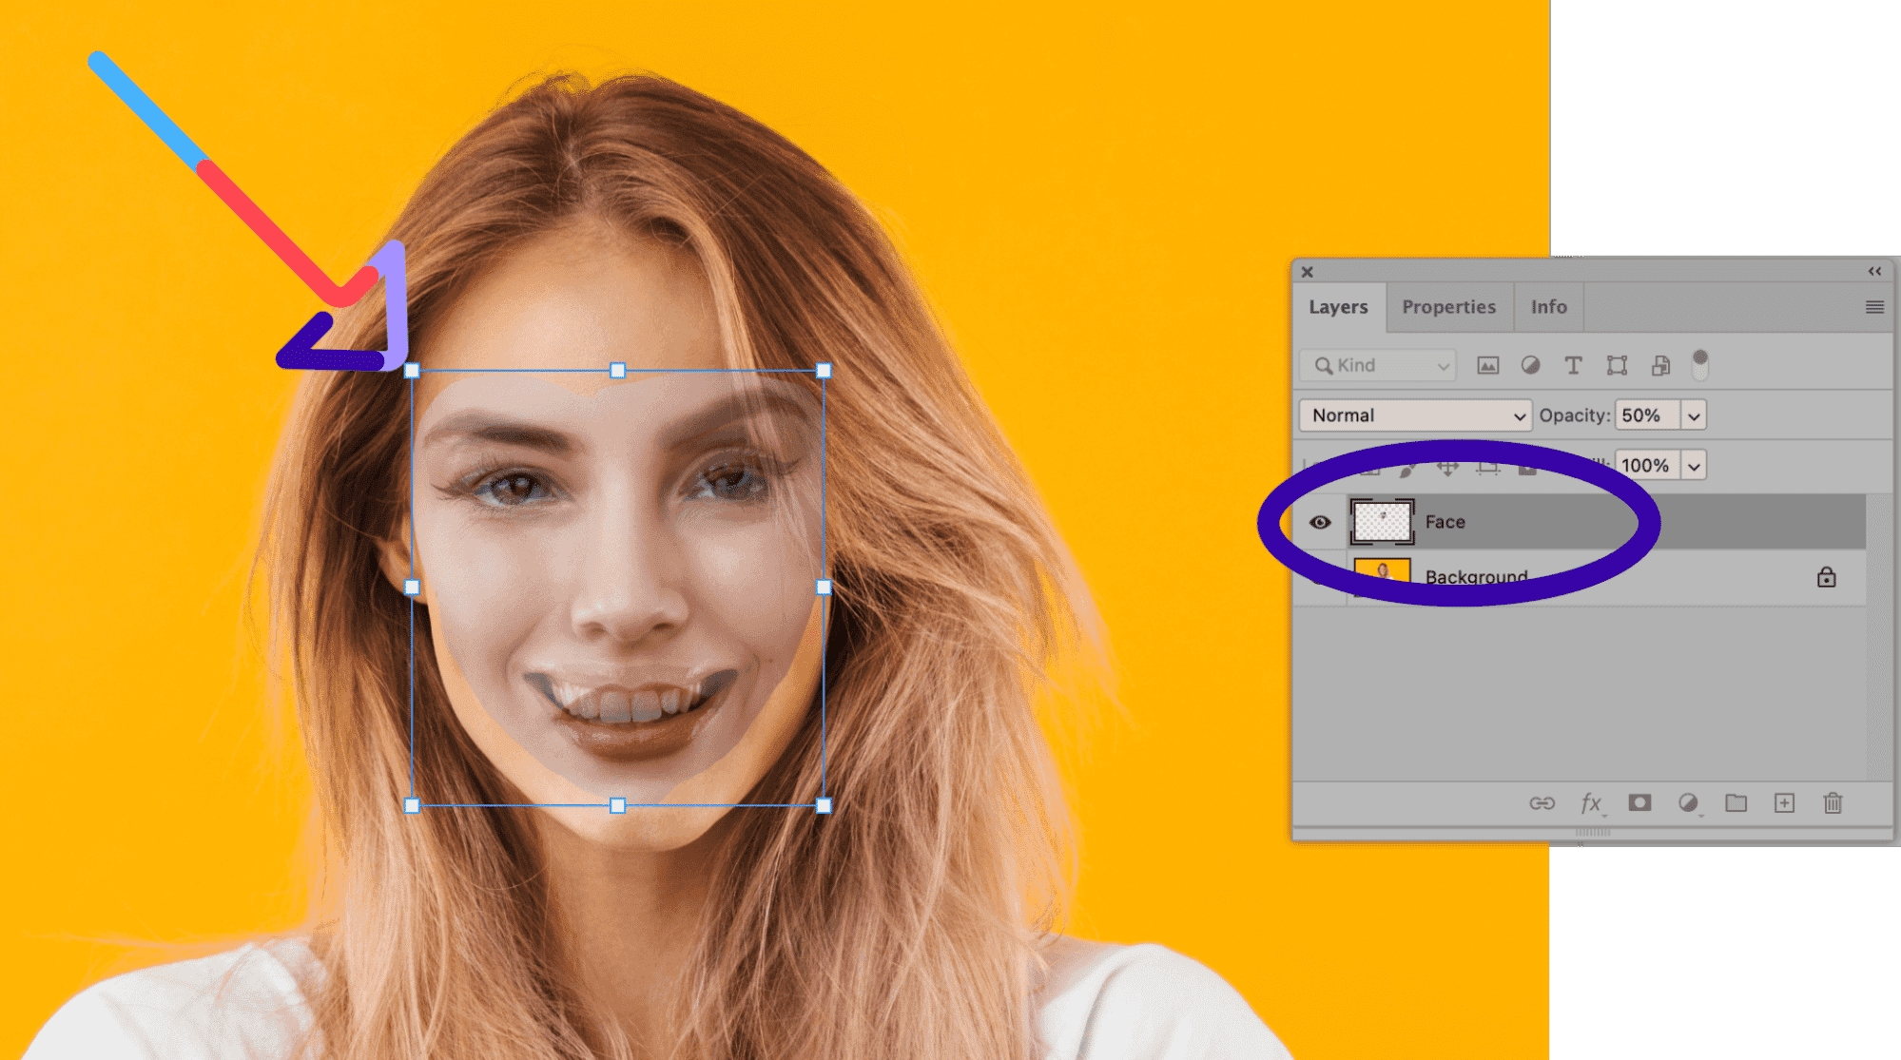
Task: Open the Normal blend mode dropdown
Action: coord(1415,415)
